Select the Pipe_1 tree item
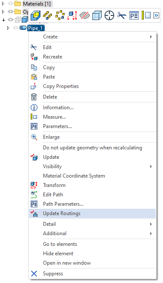This screenshot has height=283, width=163. point(36,28)
